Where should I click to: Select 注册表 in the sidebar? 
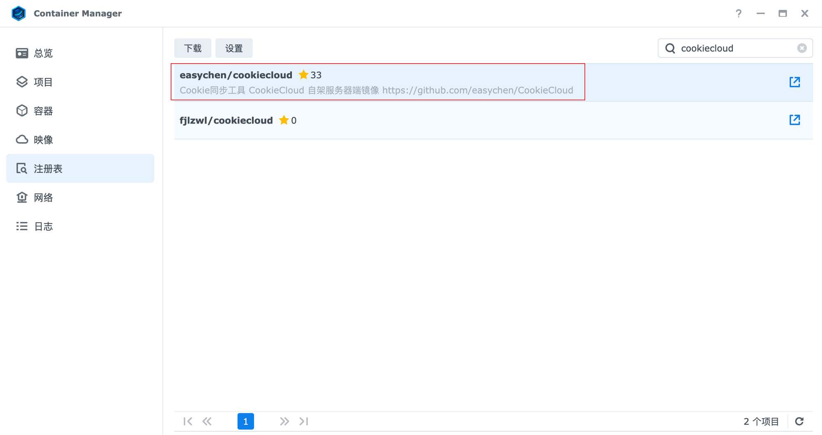point(48,169)
